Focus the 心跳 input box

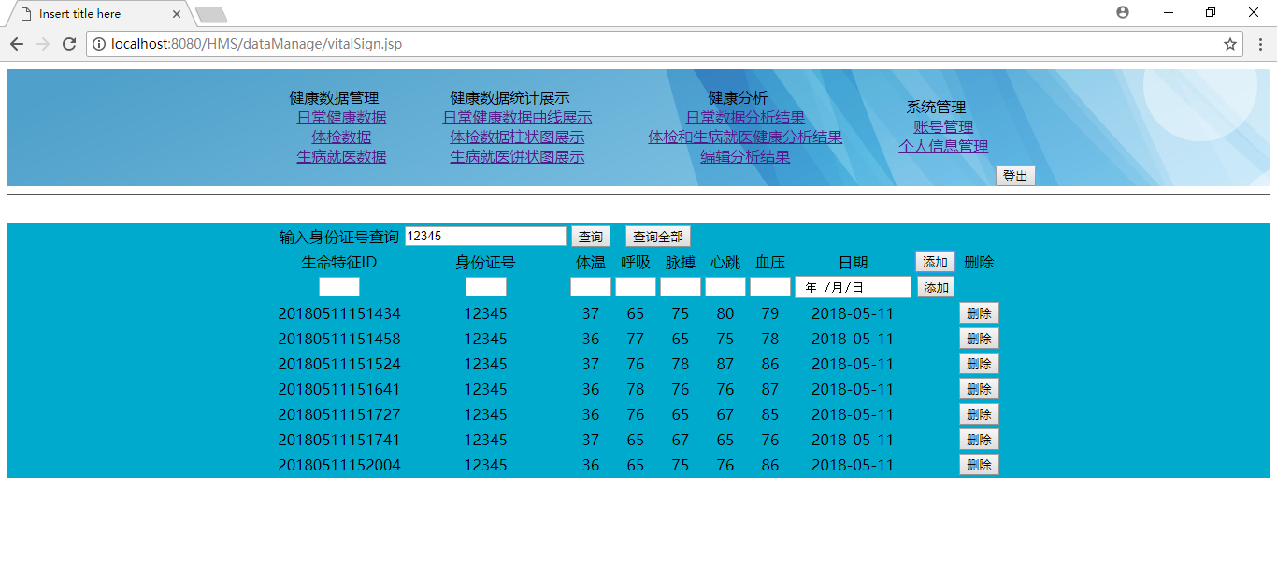point(725,287)
